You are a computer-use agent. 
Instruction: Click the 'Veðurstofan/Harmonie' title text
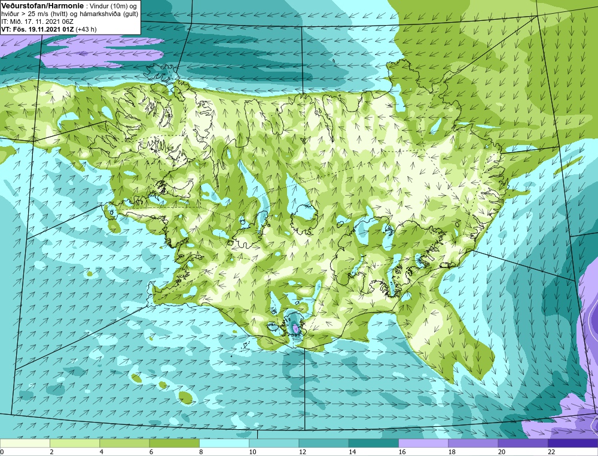point(42,6)
